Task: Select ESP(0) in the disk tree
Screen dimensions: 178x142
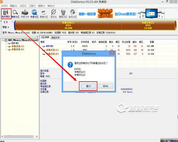Action: click(15, 43)
